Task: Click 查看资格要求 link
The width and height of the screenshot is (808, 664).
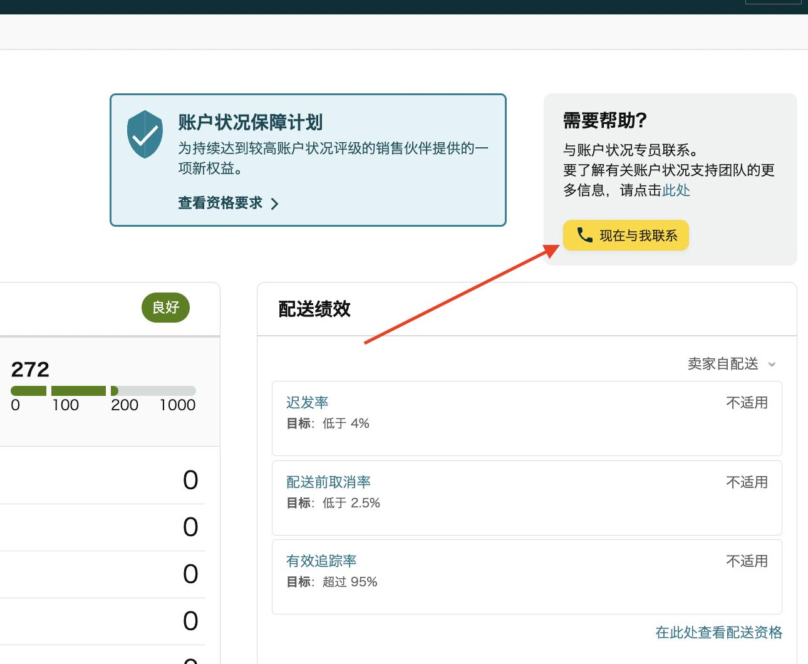Action: (220, 202)
